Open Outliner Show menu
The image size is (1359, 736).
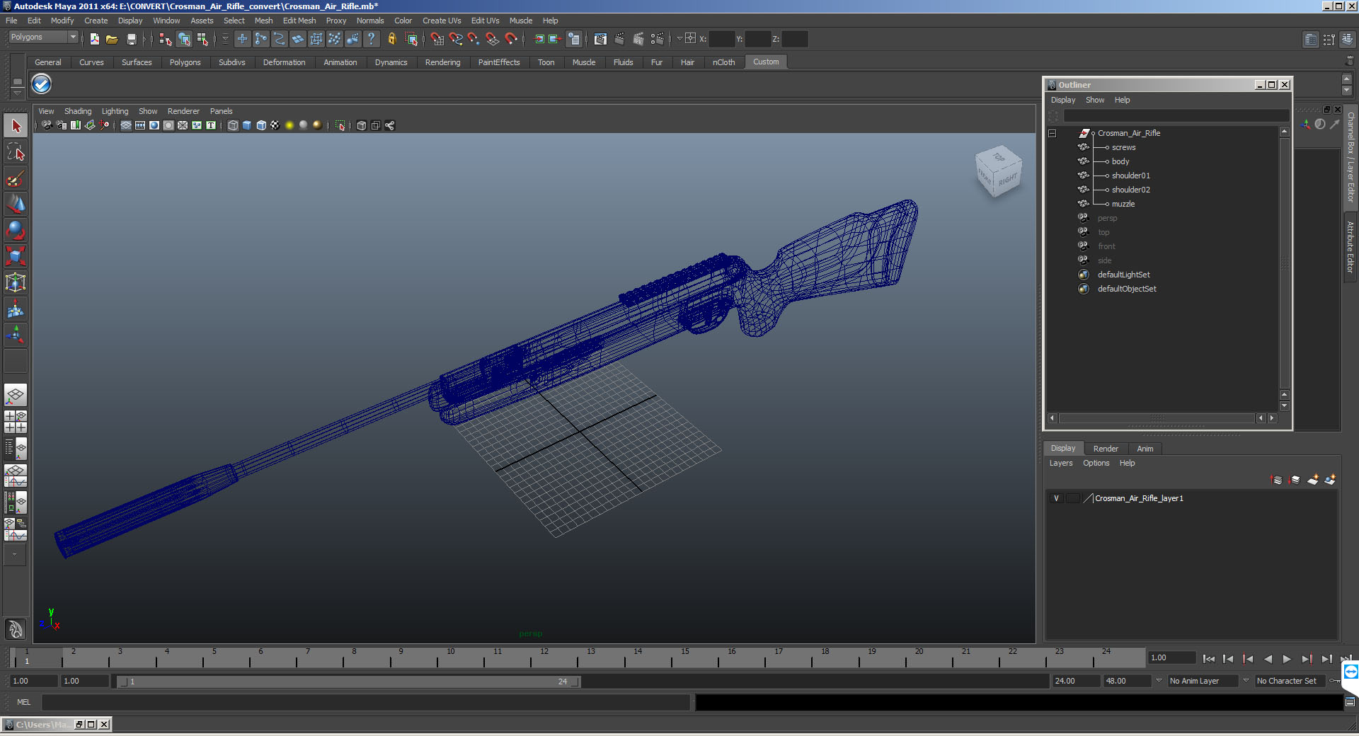1095,100
